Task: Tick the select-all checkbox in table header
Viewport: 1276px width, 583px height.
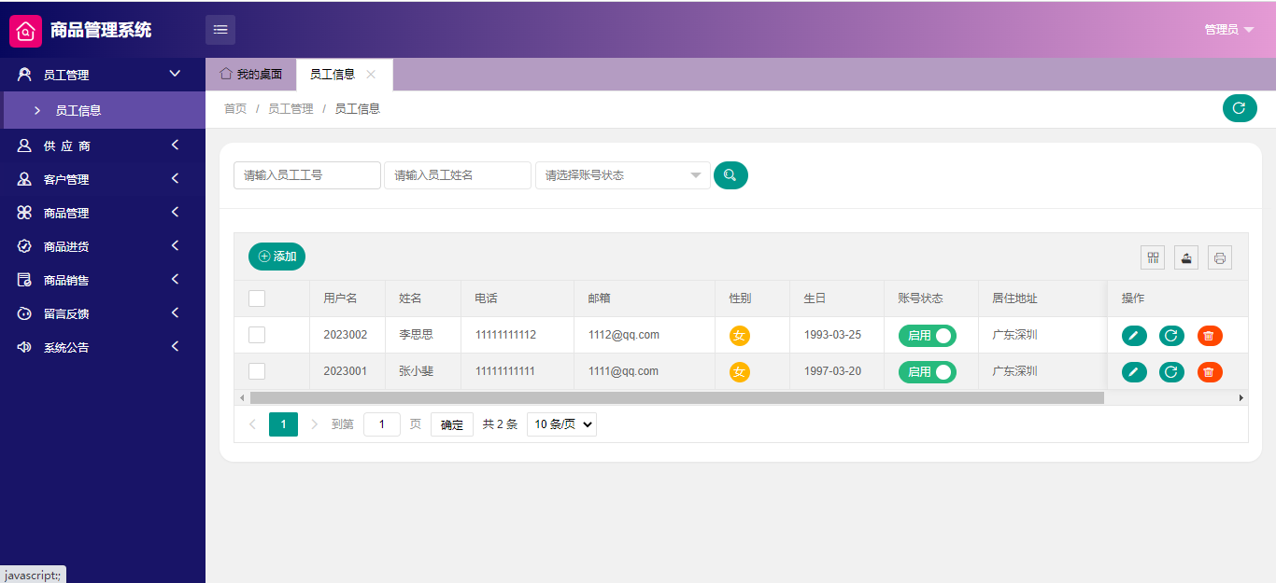Action: 257,298
